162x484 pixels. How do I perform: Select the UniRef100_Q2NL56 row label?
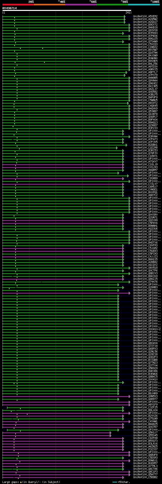(145, 351)
